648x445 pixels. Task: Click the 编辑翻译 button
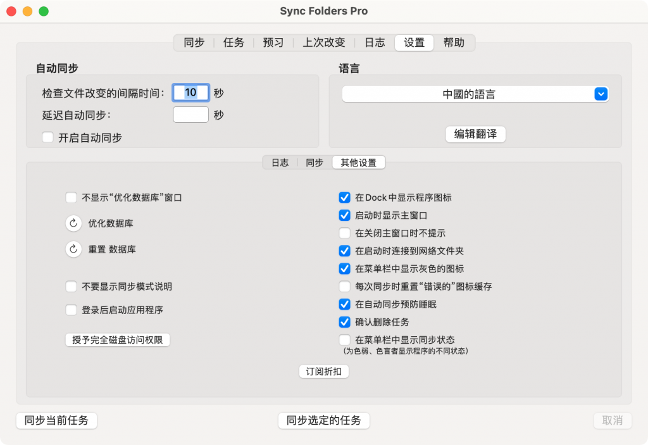(x=475, y=134)
